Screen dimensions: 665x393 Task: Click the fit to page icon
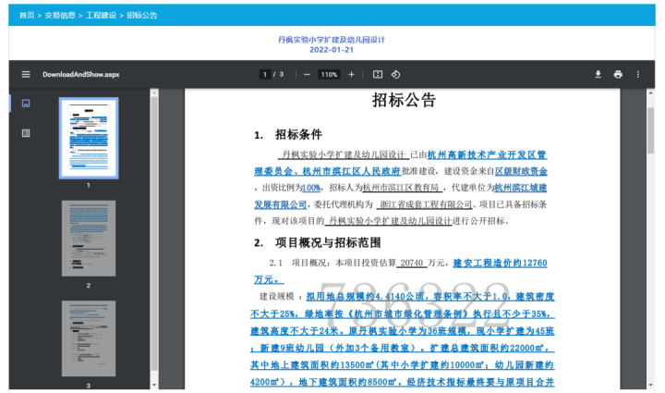tap(378, 74)
